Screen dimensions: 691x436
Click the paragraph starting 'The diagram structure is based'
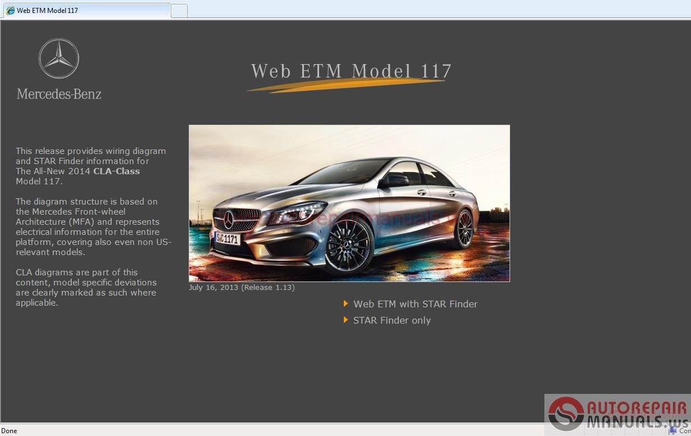(x=94, y=227)
